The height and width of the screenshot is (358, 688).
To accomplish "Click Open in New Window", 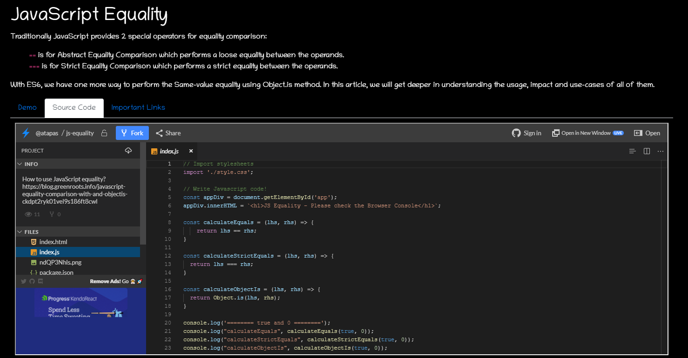I will pyautogui.click(x=588, y=133).
